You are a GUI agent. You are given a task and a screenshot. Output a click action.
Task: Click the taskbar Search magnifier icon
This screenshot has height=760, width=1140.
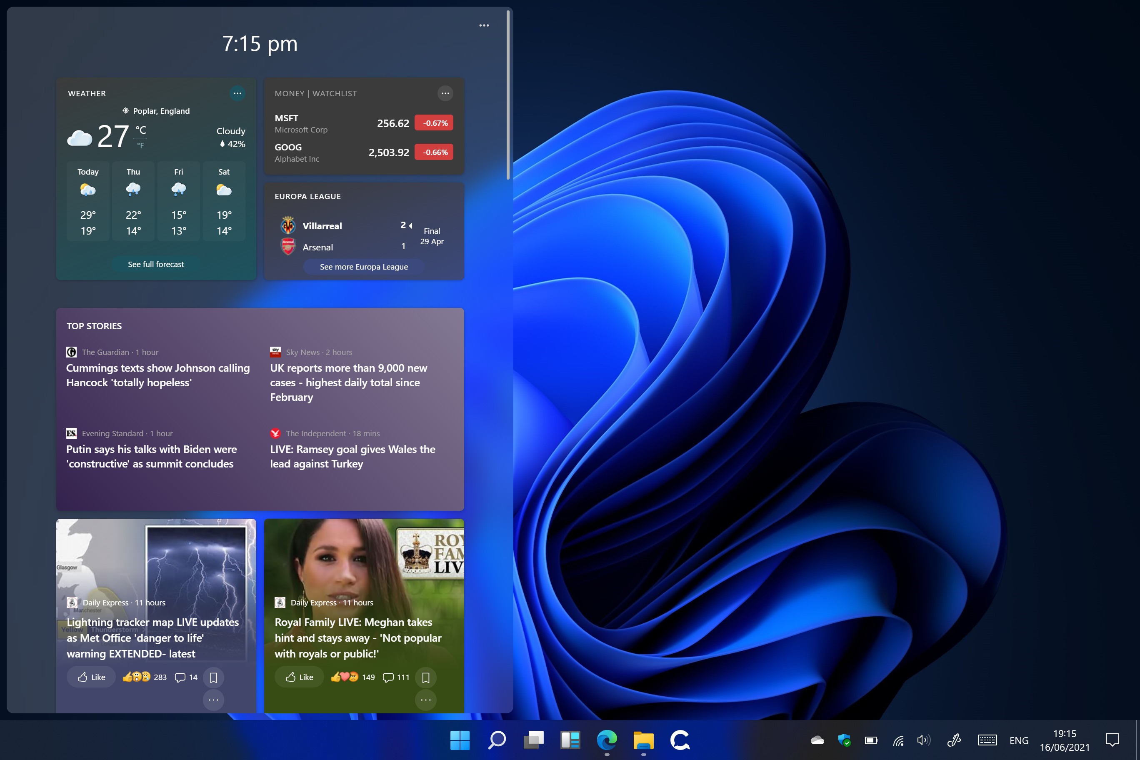coord(497,740)
